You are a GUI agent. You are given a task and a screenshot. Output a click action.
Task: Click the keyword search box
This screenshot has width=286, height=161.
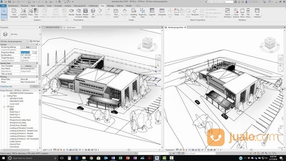pos(220,2)
